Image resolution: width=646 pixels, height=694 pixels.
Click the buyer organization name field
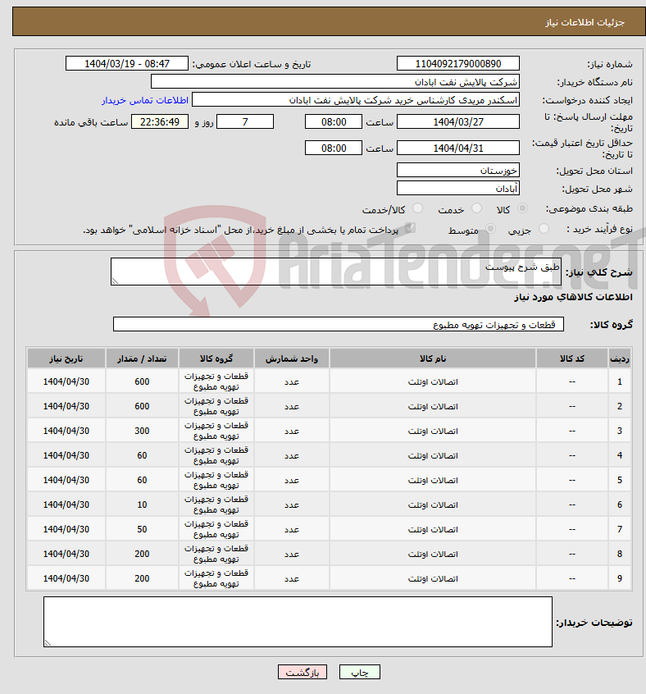pyautogui.click(x=335, y=82)
